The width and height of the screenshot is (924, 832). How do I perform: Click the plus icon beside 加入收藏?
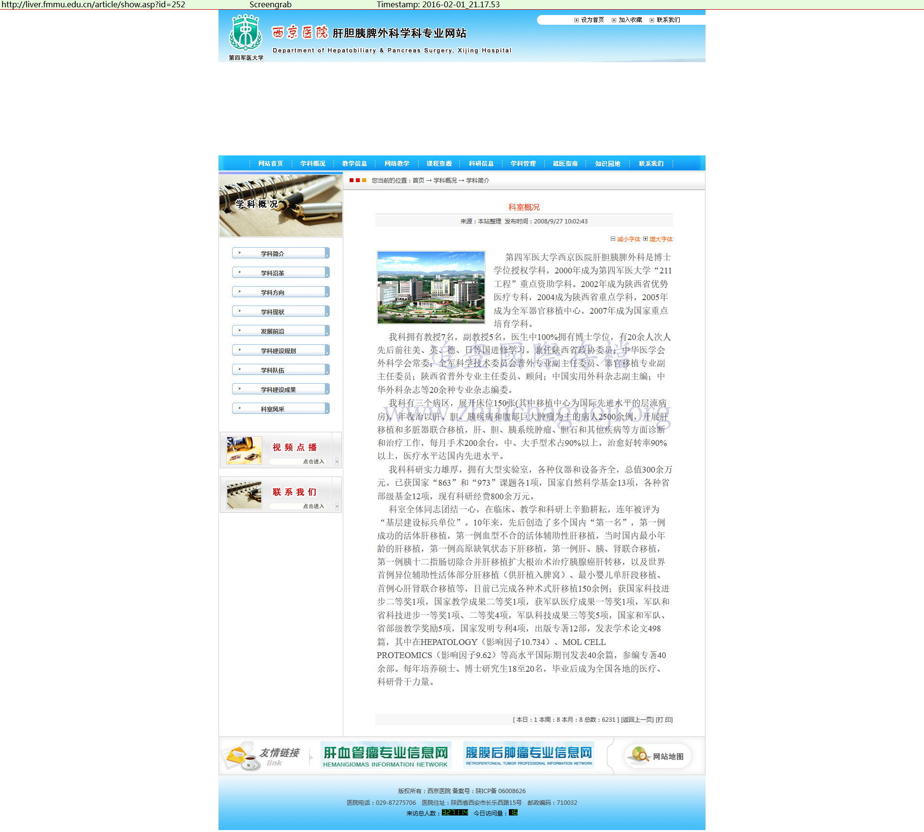614,20
